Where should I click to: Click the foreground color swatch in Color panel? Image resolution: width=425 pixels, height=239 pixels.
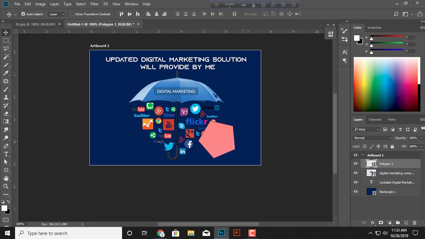pyautogui.click(x=357, y=38)
